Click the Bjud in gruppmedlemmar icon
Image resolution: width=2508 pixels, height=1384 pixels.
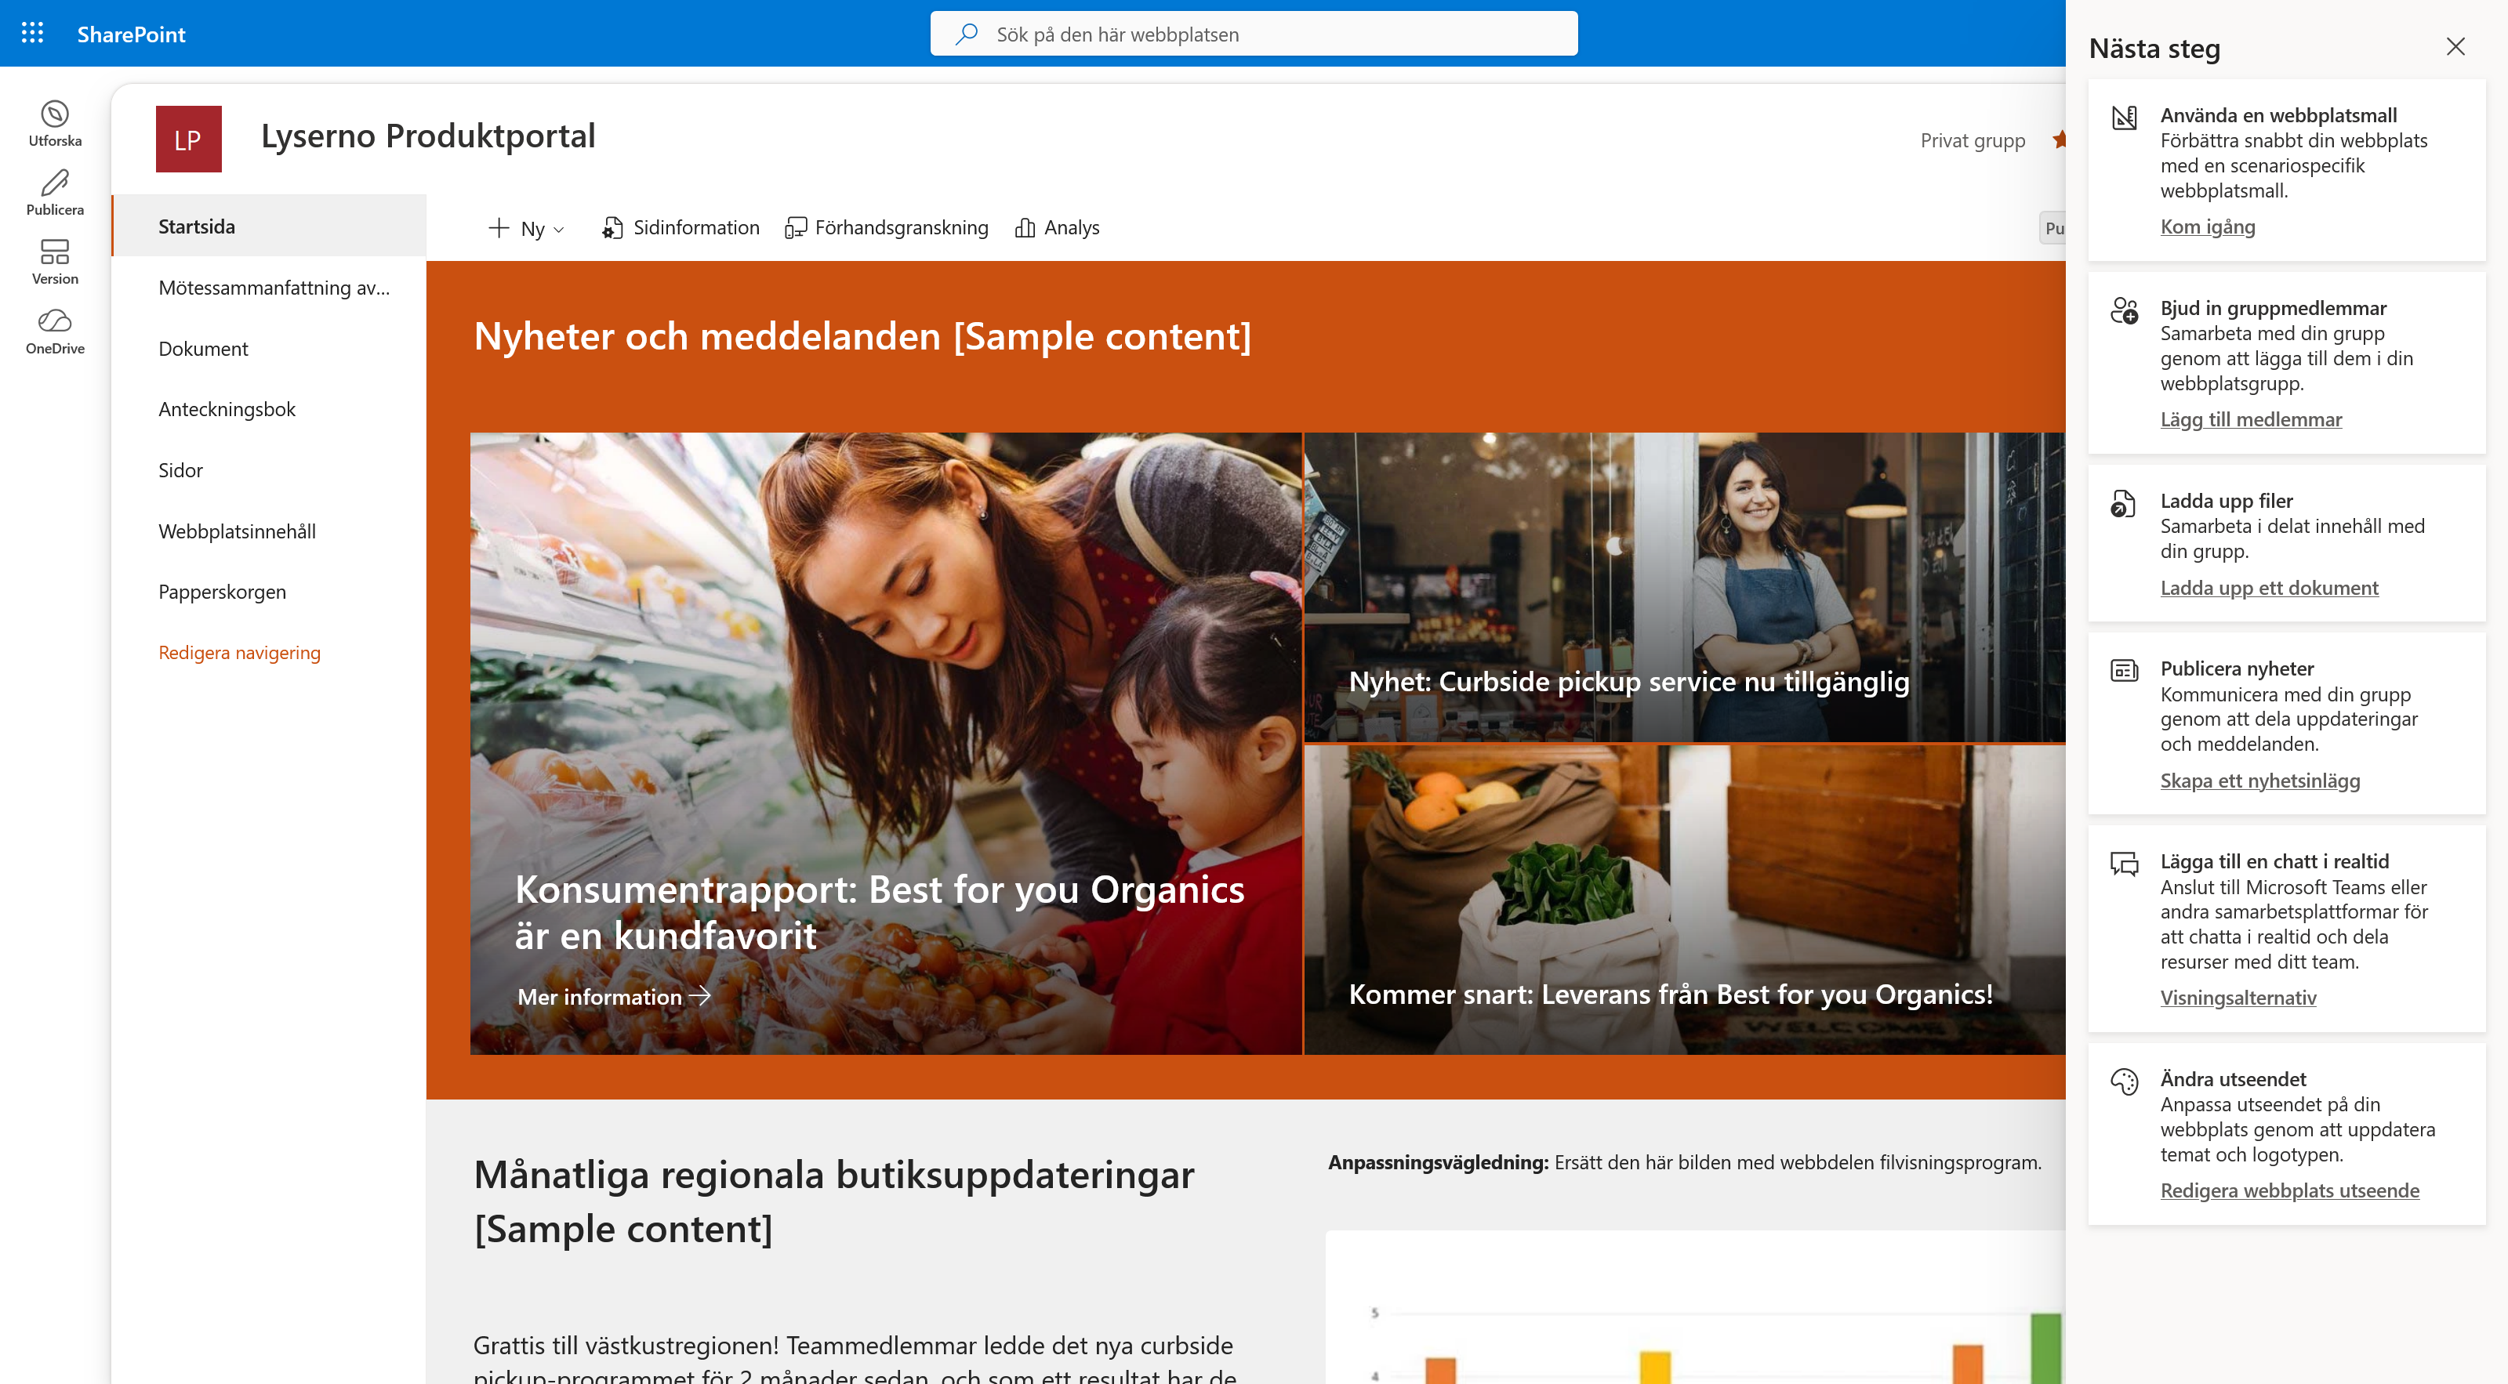[2123, 310]
